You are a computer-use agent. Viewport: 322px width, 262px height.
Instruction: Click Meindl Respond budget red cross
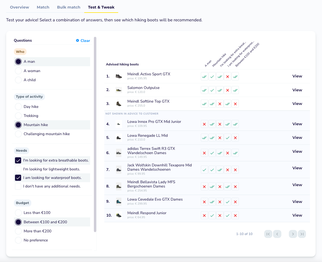point(235,215)
